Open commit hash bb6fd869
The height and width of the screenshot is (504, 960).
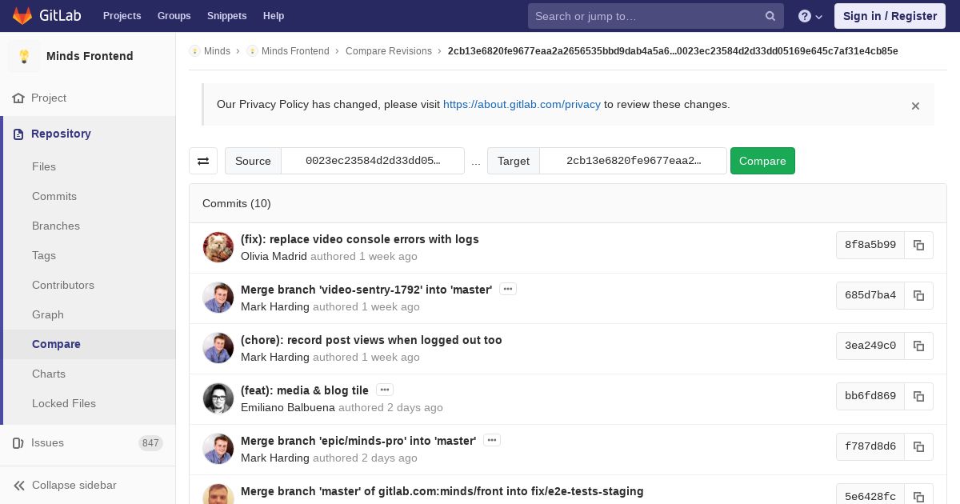(x=870, y=396)
